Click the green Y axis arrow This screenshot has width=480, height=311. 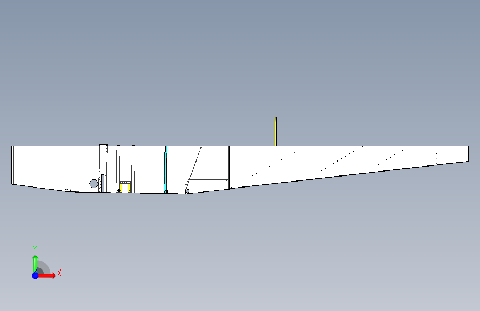click(x=35, y=263)
